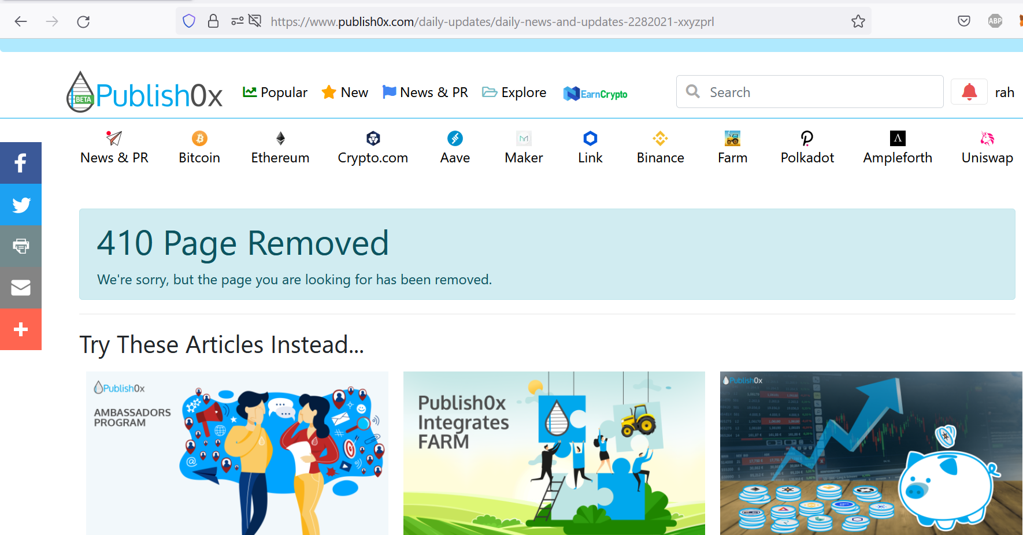Viewport: 1023px width, 535px height.
Task: Open the Maker tag
Action: (x=524, y=148)
